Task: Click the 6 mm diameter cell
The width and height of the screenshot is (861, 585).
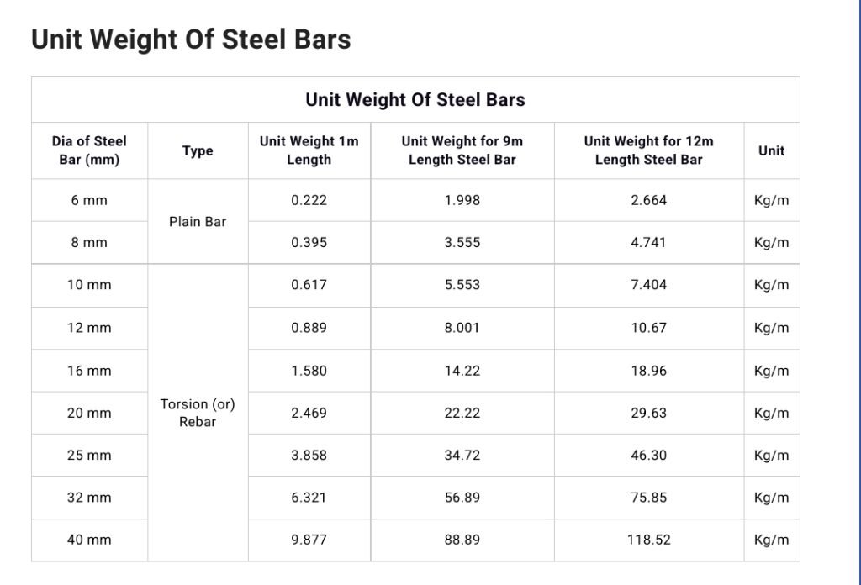Action: point(89,200)
